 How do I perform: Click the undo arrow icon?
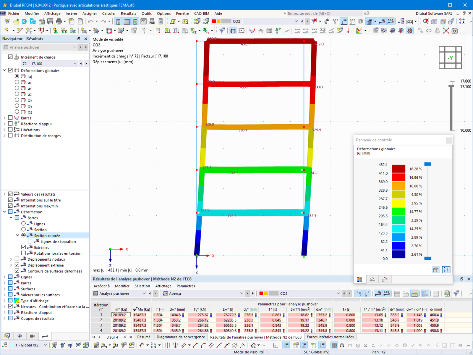[90, 21]
